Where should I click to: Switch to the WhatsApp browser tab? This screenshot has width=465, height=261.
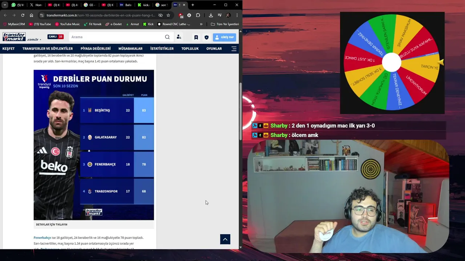tap(17, 5)
